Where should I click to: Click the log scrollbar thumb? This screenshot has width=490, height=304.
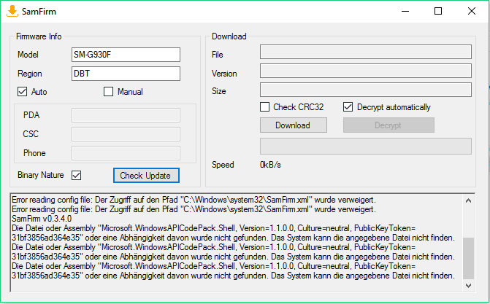(x=468, y=258)
